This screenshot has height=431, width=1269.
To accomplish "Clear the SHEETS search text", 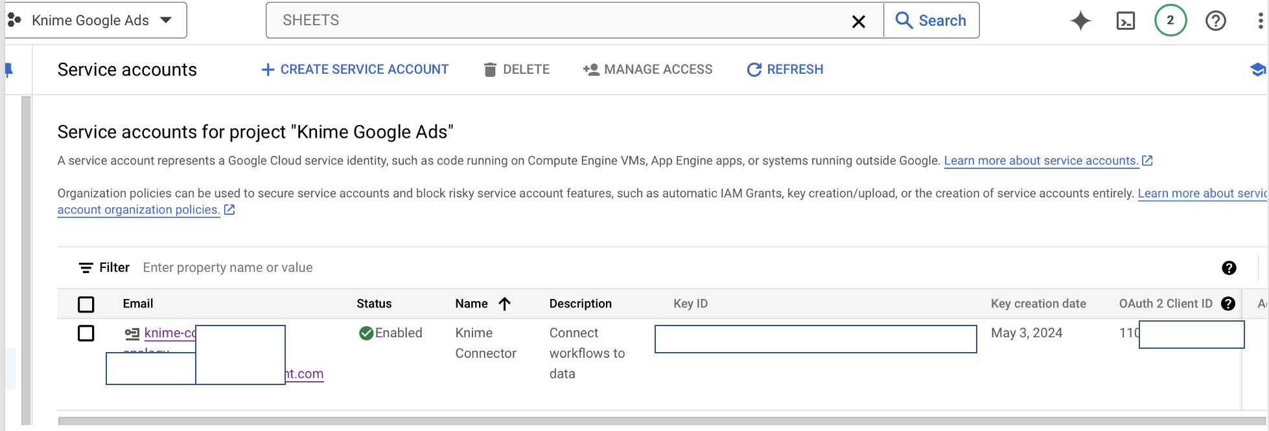I will tap(859, 21).
